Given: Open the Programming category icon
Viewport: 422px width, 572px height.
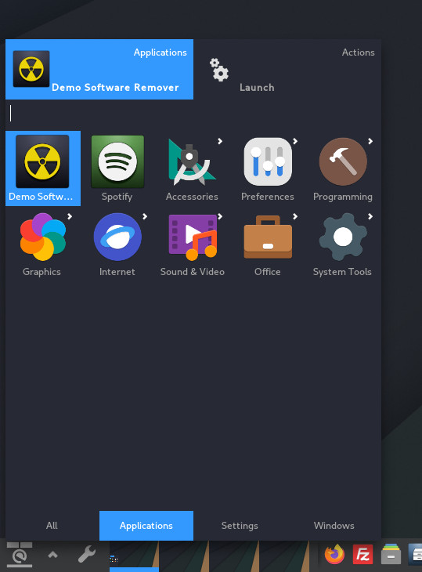Looking at the screenshot, I should click(x=343, y=161).
